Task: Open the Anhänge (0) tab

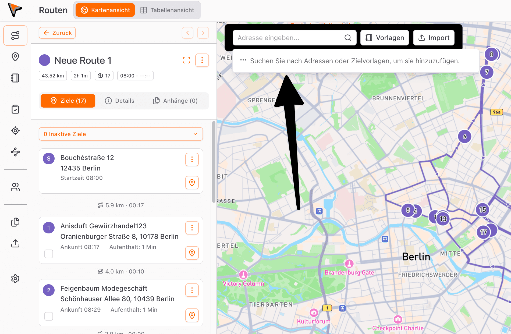Action: click(x=175, y=101)
